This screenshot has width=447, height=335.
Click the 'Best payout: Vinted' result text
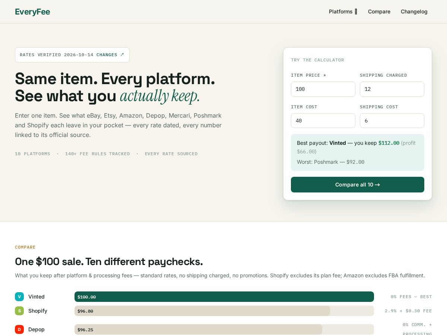point(321,143)
